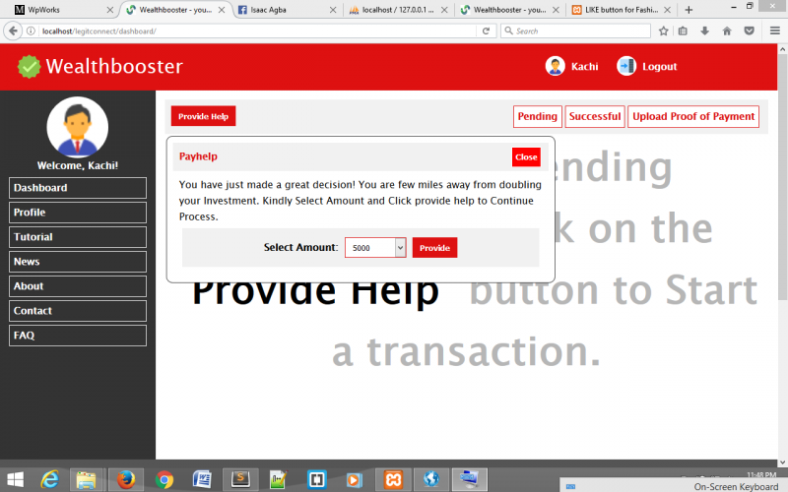Click the Logout door icon

[x=626, y=66]
